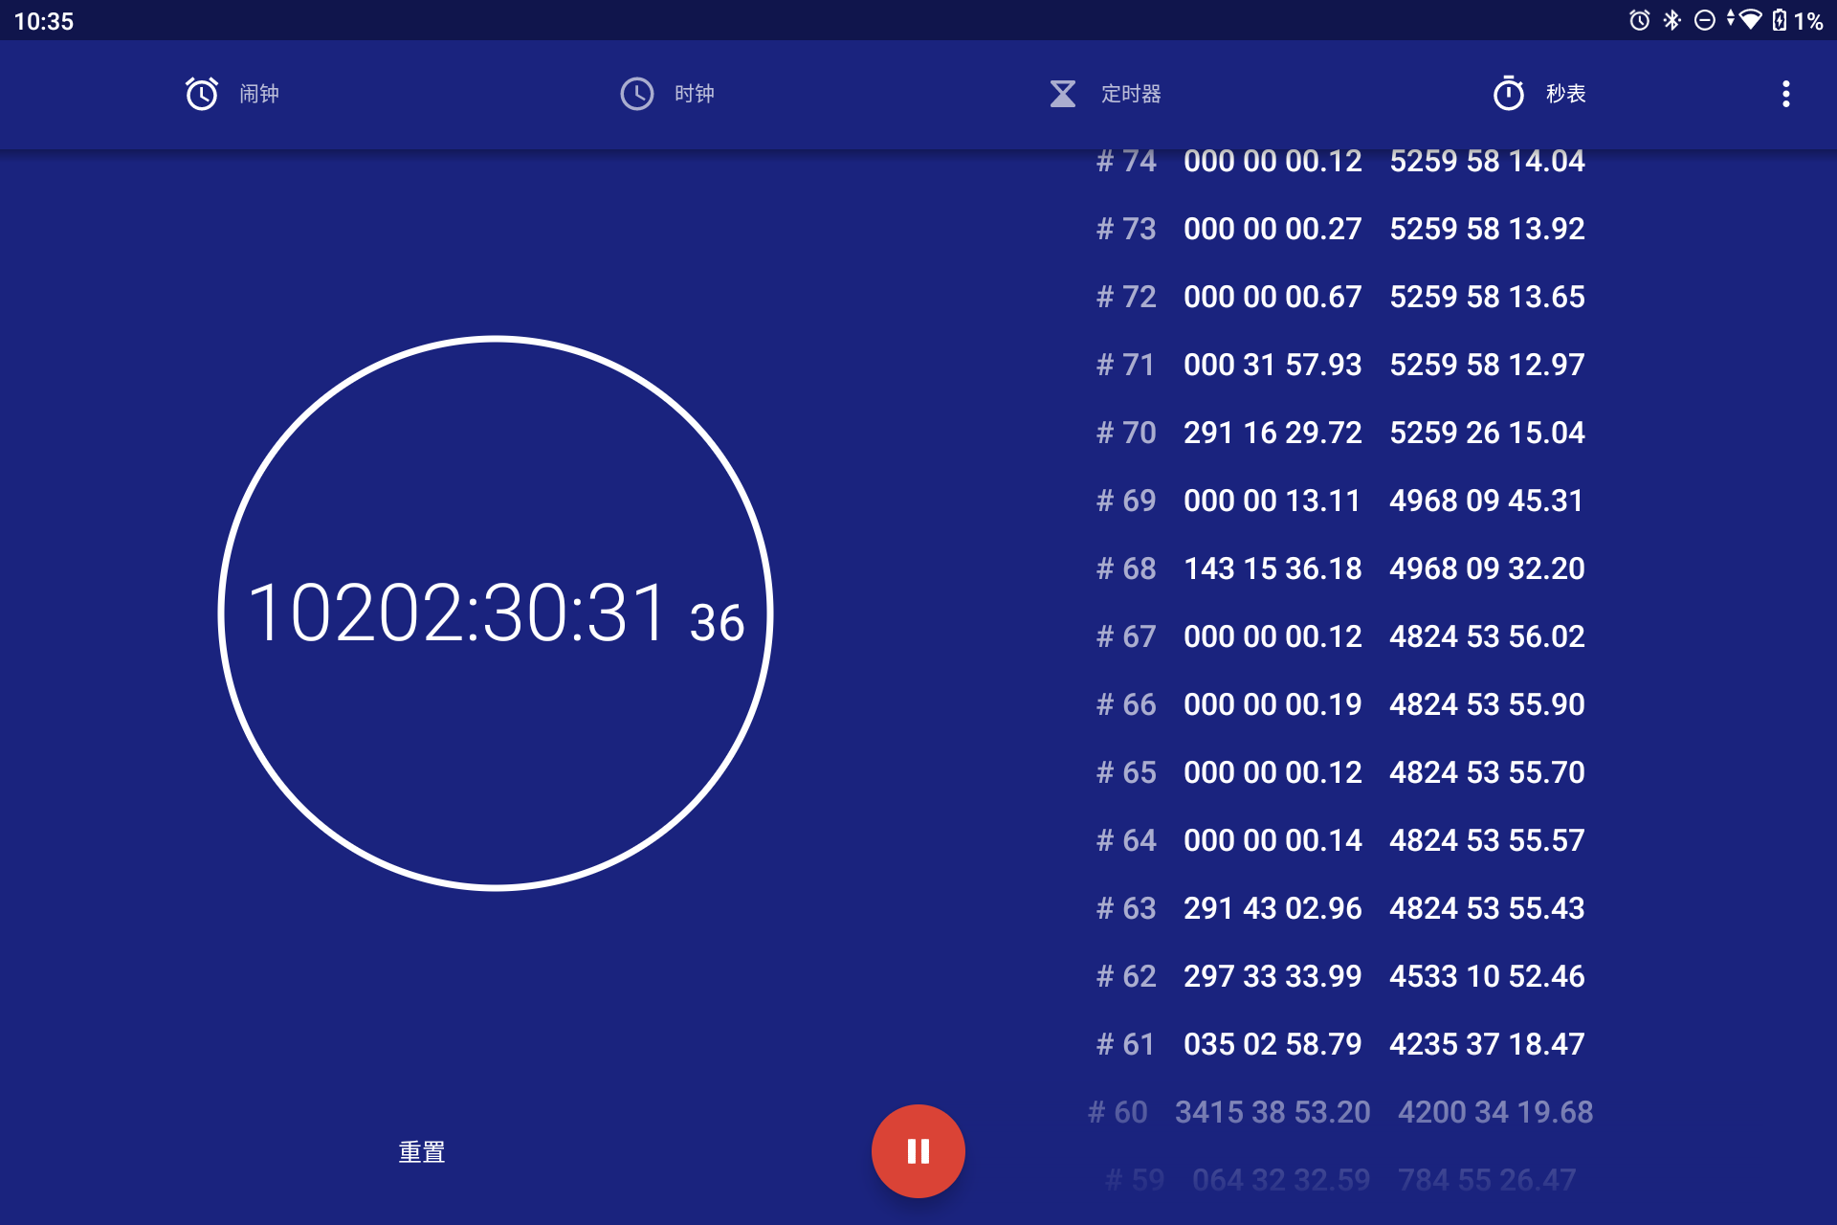Select lap row # 60

click(1340, 1112)
